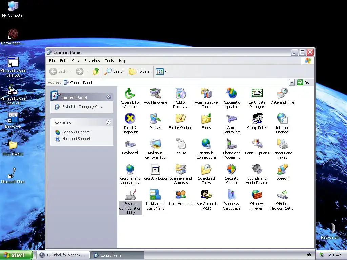Open Administrative Tools icon
Viewport: 347px width, 260px height.
coord(206,98)
